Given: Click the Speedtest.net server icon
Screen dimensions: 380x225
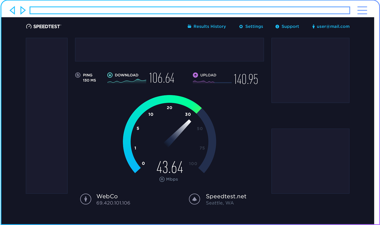Looking at the screenshot, I should 194,199.
